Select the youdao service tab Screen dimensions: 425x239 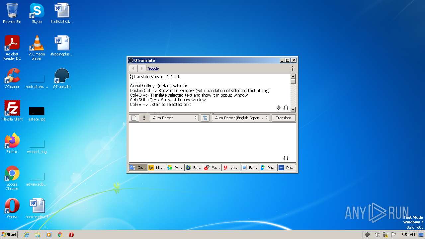(x=231, y=168)
